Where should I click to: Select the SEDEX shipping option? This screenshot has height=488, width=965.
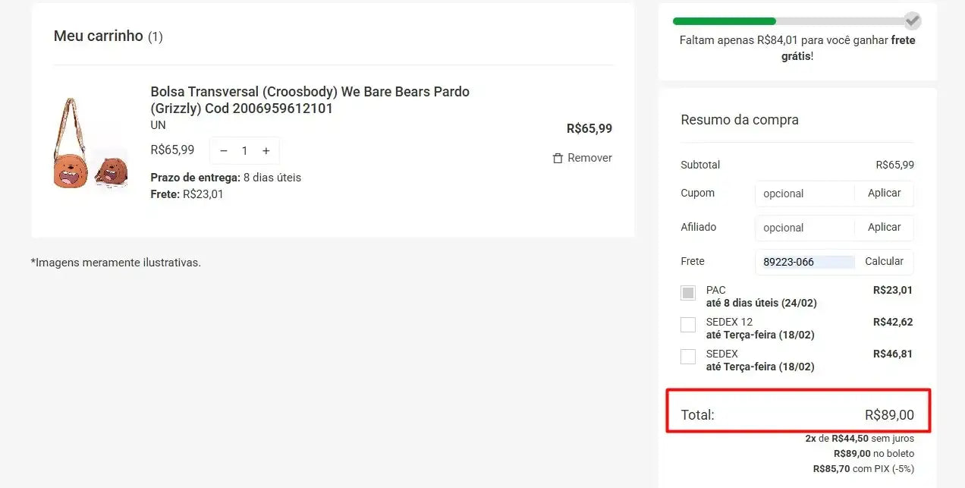pyautogui.click(x=688, y=357)
